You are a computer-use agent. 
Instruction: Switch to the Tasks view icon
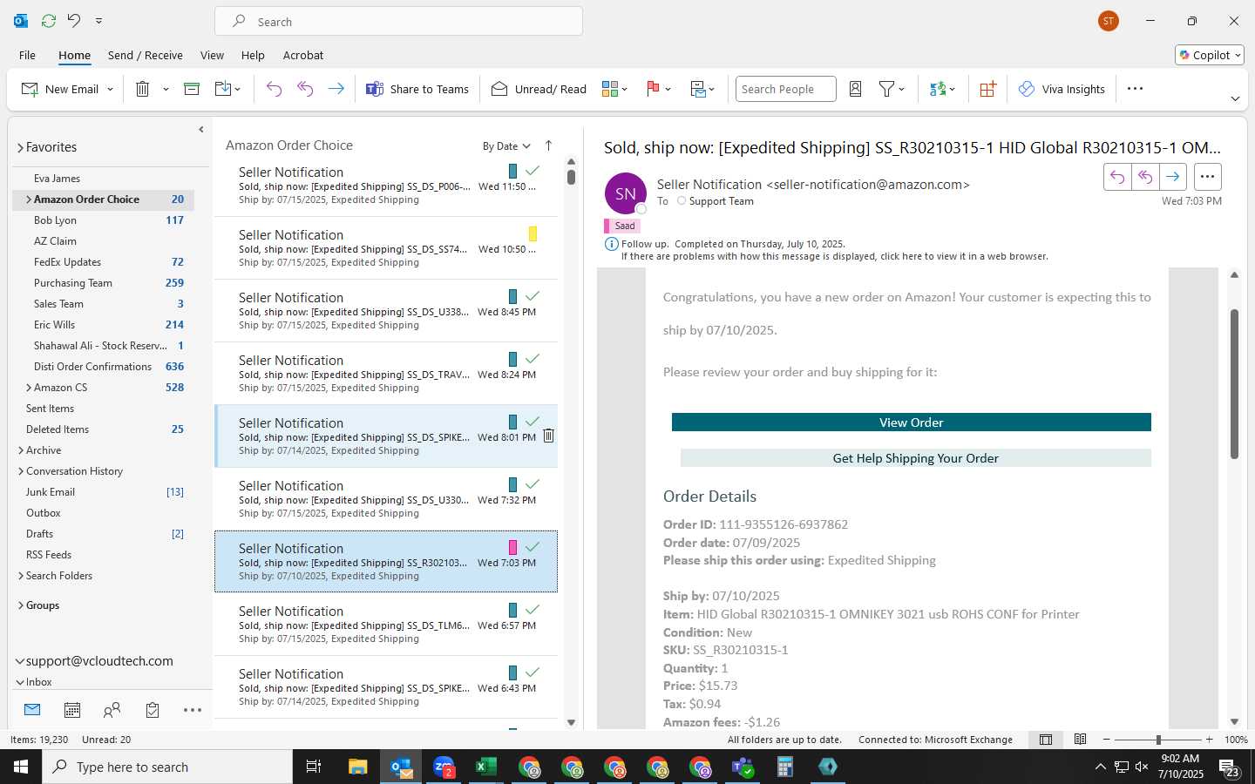point(153,710)
